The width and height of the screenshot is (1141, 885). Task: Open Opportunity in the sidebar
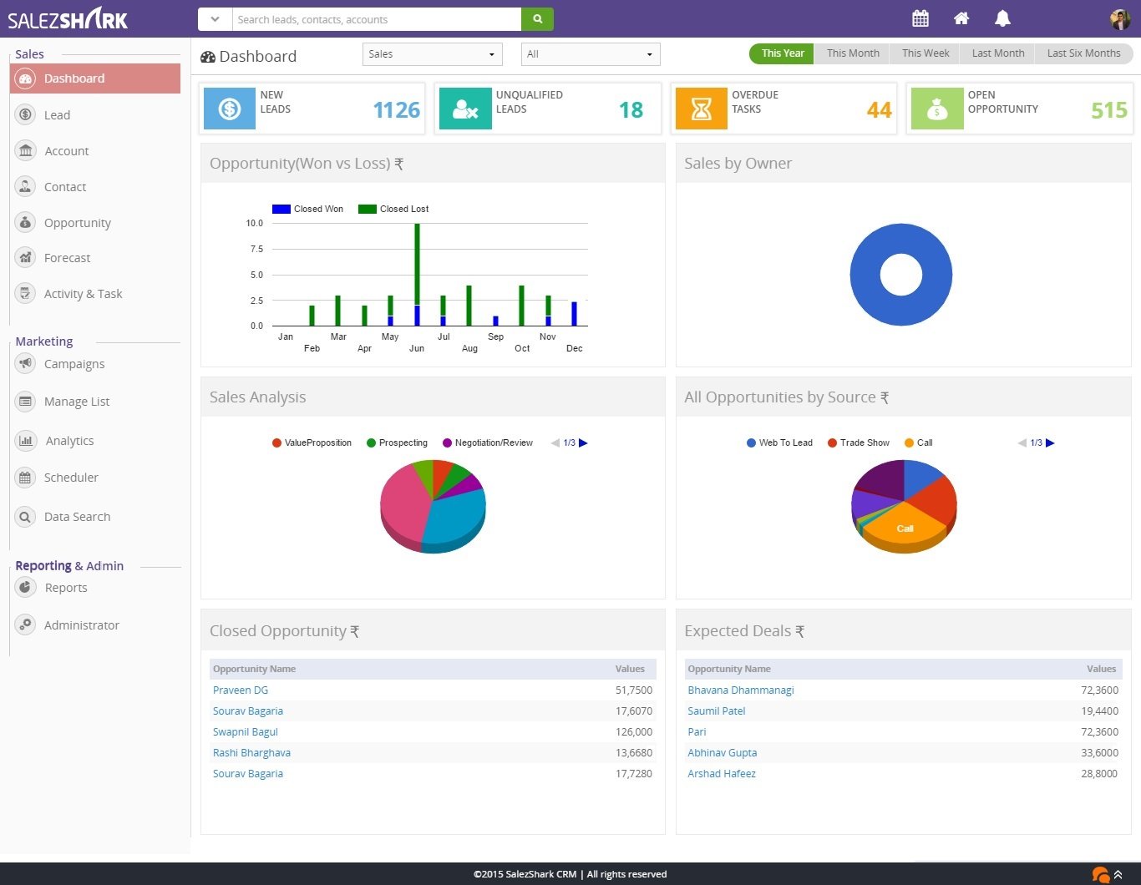click(77, 223)
